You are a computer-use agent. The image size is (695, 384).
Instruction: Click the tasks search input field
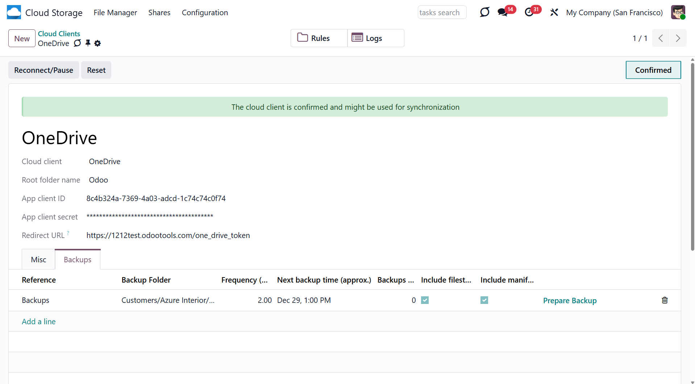442,13
